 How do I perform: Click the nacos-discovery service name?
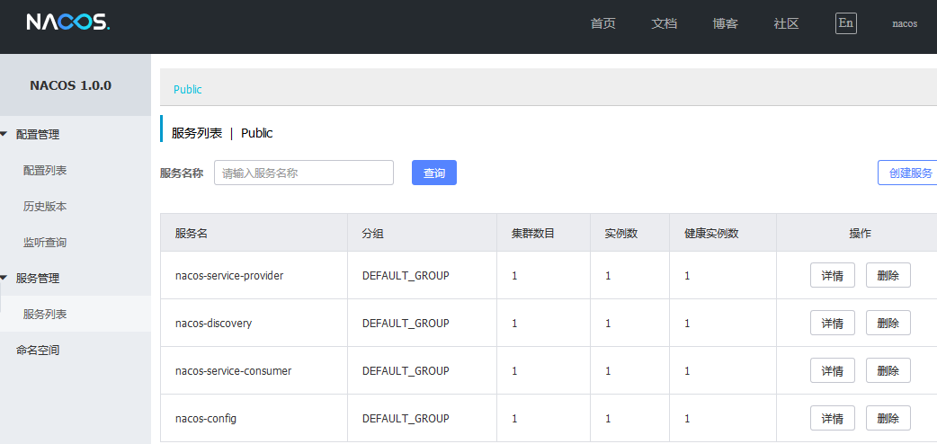[x=213, y=324]
